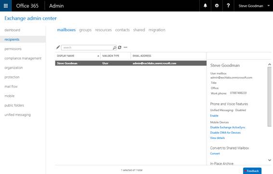Select the Steve Goodman mailbox row
The image size is (273, 174).
point(131,63)
